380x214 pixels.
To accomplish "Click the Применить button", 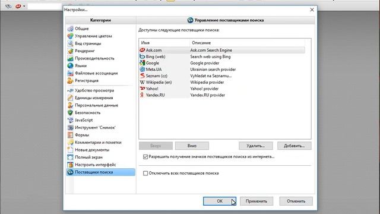I will [256, 201].
